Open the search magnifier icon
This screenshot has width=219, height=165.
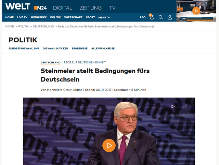(x=161, y=17)
